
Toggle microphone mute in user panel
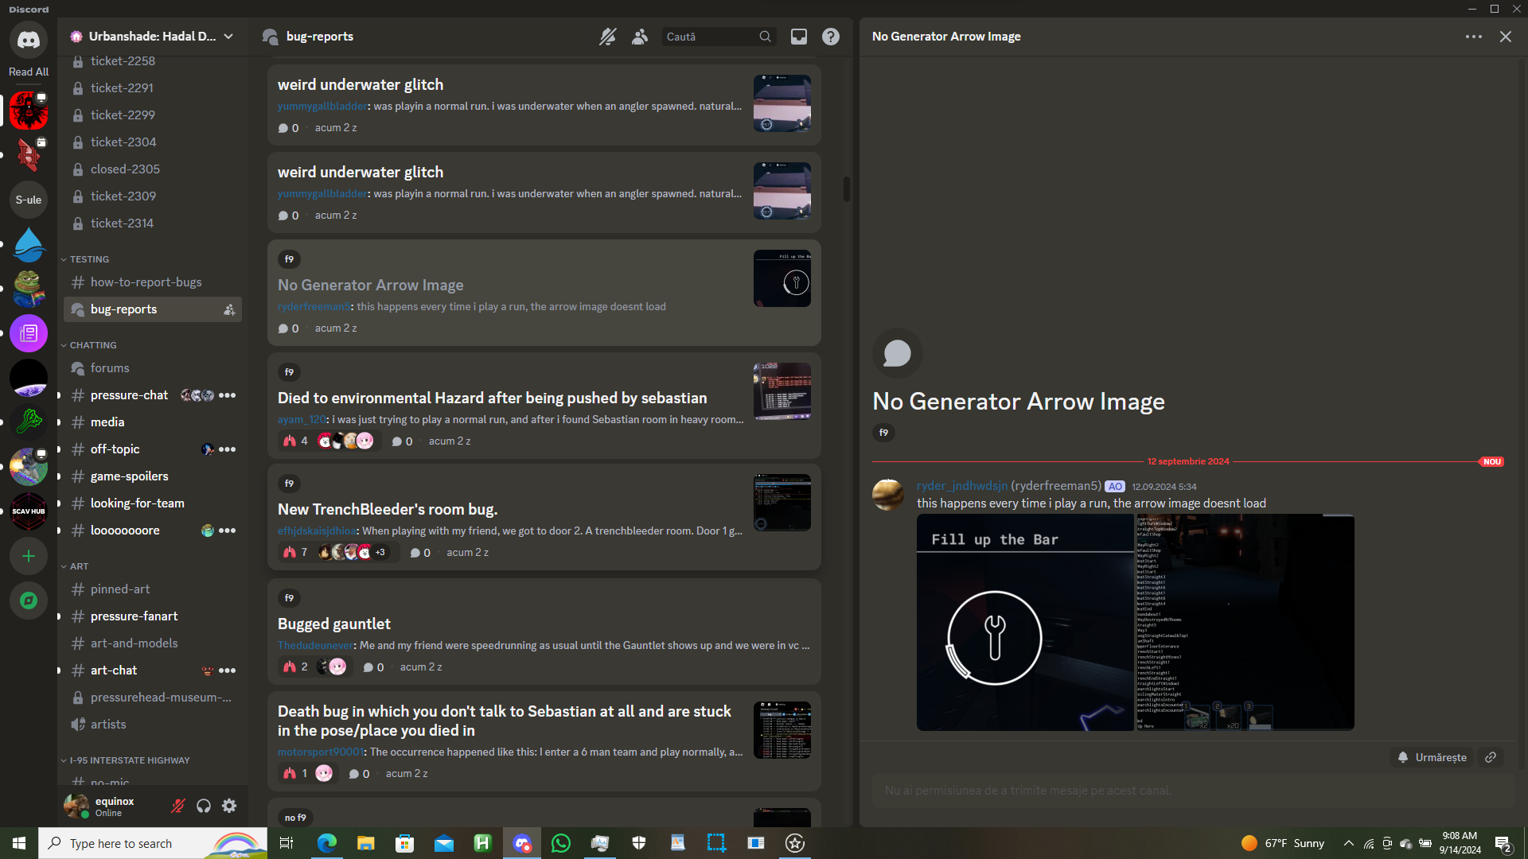pos(178,806)
